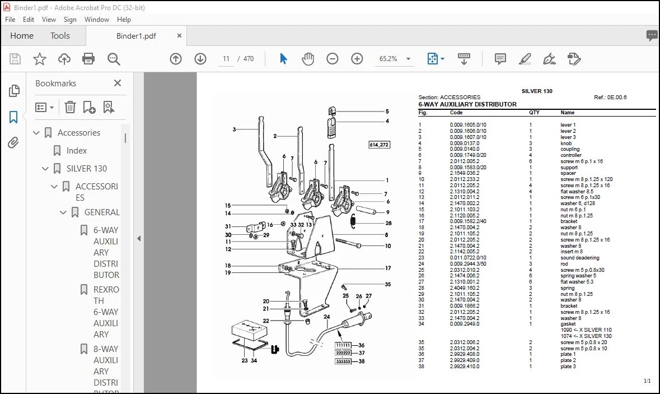
Task: Click the 614_272 figure label
Action: (x=379, y=145)
